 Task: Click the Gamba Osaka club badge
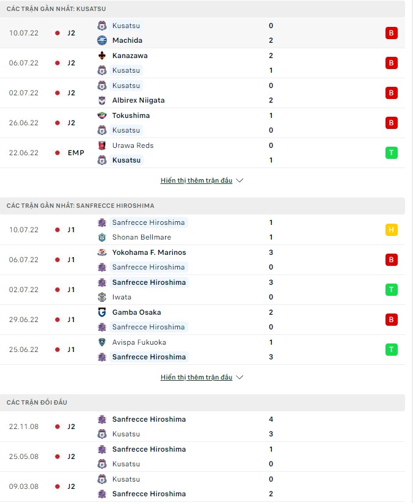point(102,312)
